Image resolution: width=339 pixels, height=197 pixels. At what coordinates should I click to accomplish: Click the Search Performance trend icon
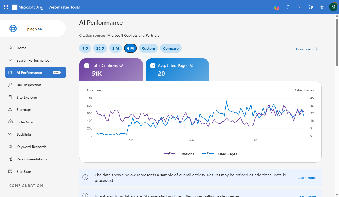tap(10, 60)
